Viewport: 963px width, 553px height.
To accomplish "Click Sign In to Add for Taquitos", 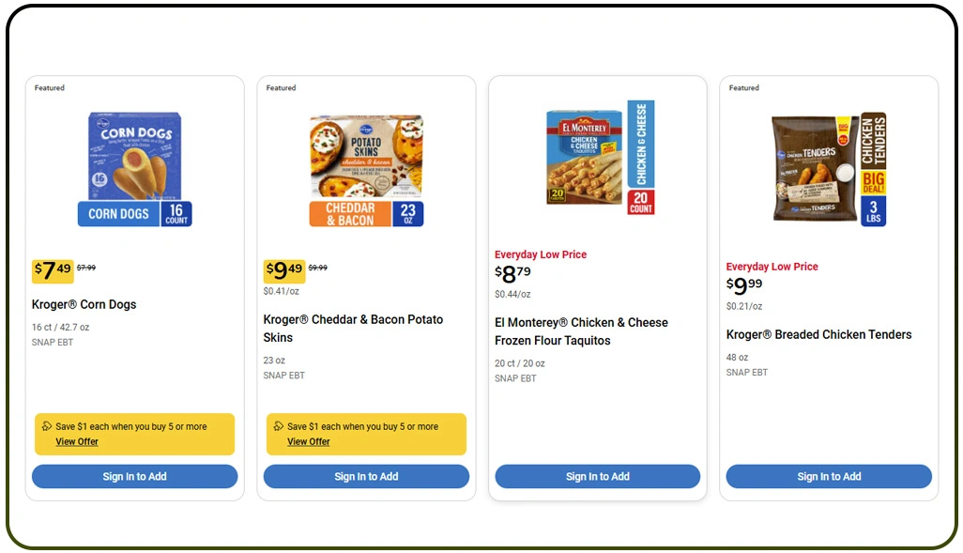I will (597, 476).
